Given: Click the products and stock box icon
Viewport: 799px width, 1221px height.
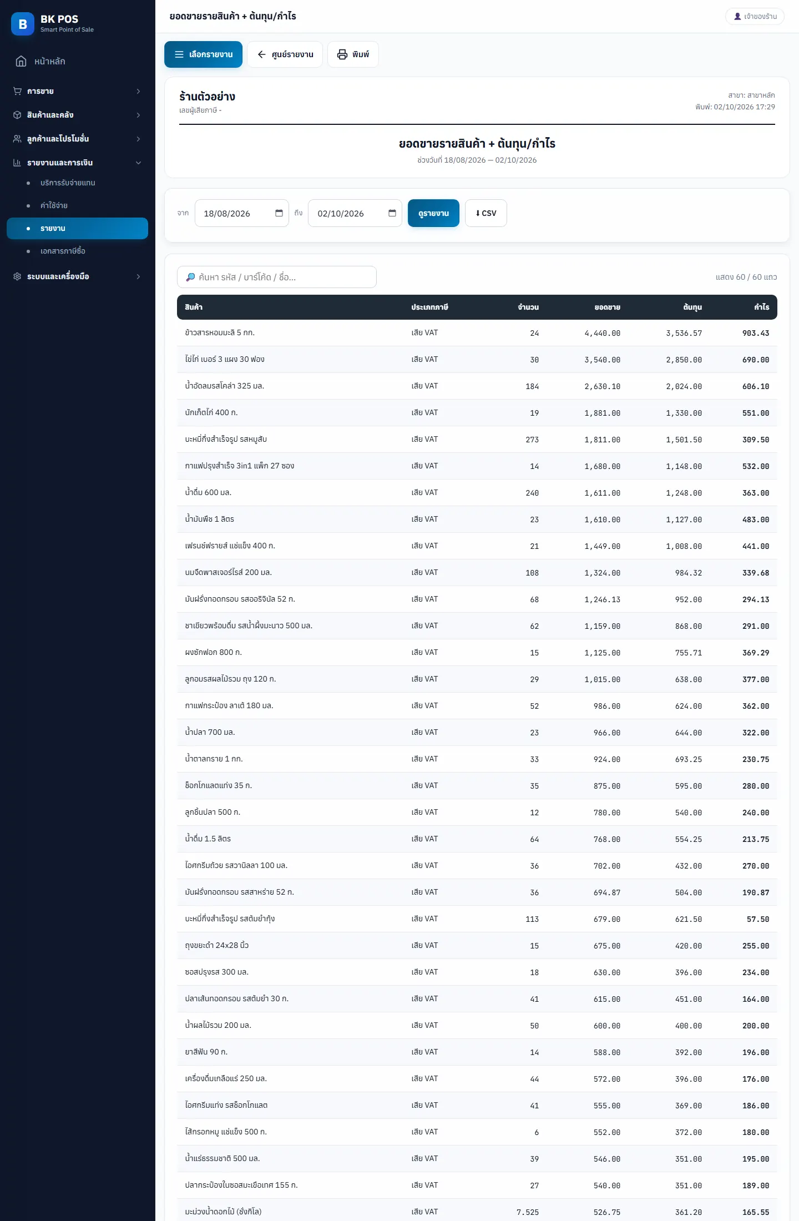Looking at the screenshot, I should [17, 115].
